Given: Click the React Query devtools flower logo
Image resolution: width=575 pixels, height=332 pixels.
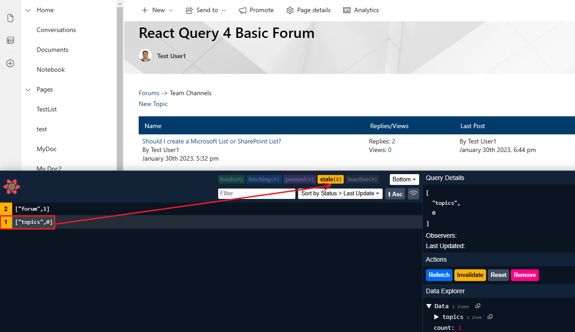Looking at the screenshot, I should [12, 186].
